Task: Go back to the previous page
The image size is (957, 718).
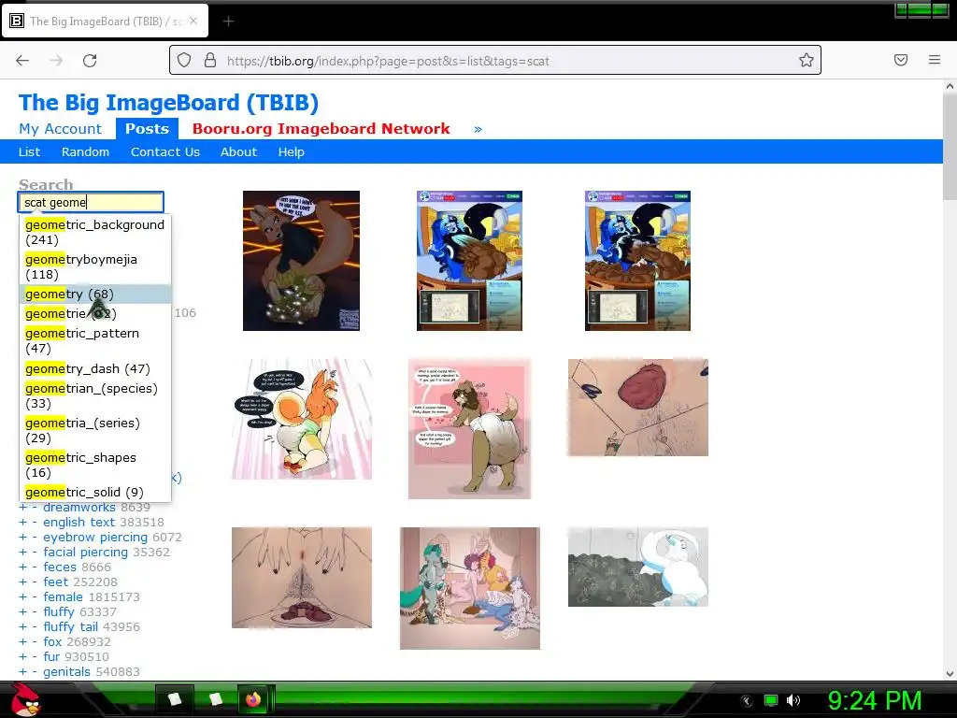Action: point(22,61)
